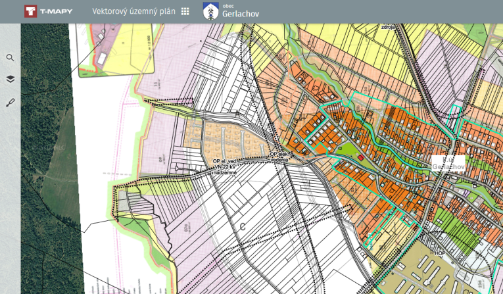The width and height of the screenshot is (503, 294).
Task: Click the T-MAPY logo
Action: (x=49, y=11)
